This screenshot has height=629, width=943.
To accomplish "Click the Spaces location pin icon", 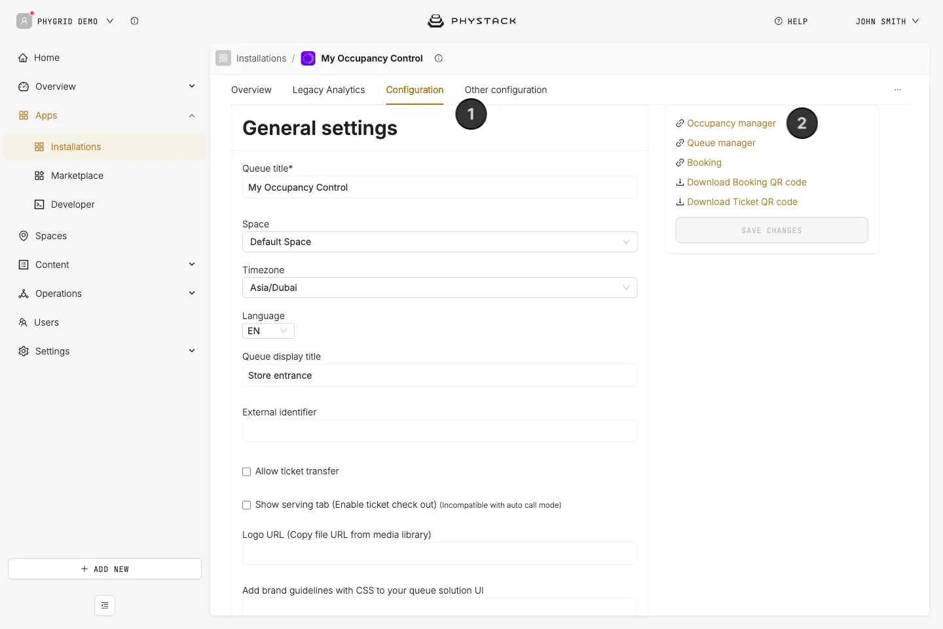I will tap(24, 236).
